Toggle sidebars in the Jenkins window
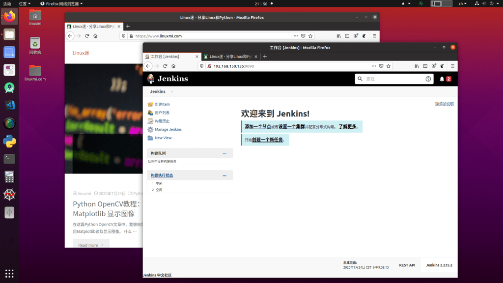503x283 pixels. click(425, 66)
